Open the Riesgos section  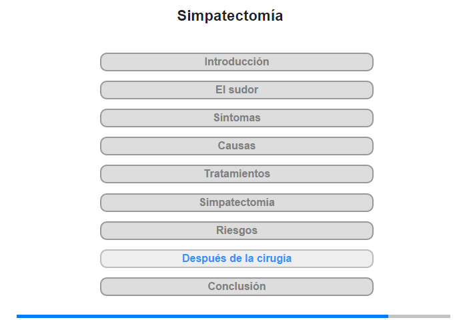click(x=236, y=231)
